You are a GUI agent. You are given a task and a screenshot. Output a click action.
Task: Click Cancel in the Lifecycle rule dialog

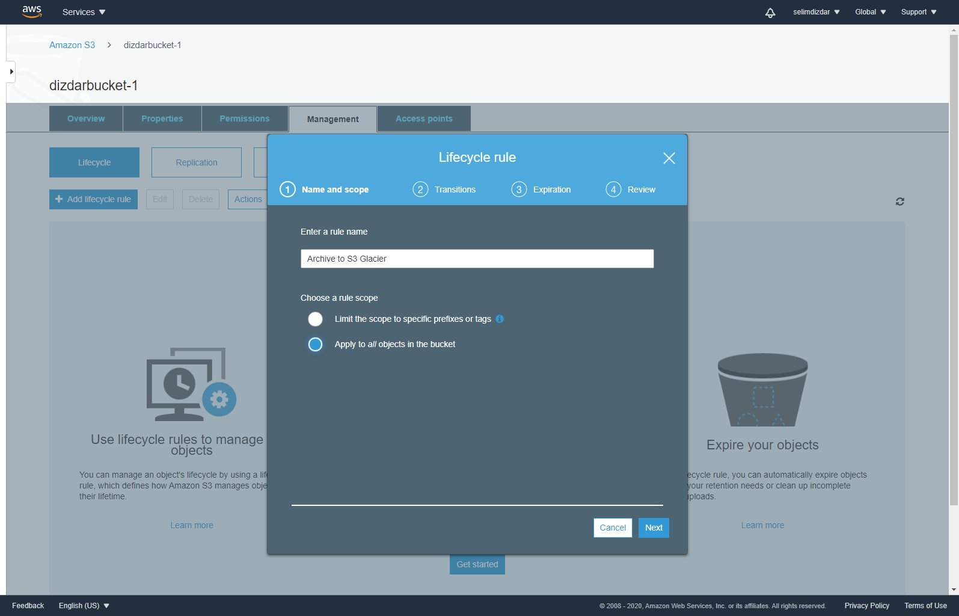(x=613, y=528)
